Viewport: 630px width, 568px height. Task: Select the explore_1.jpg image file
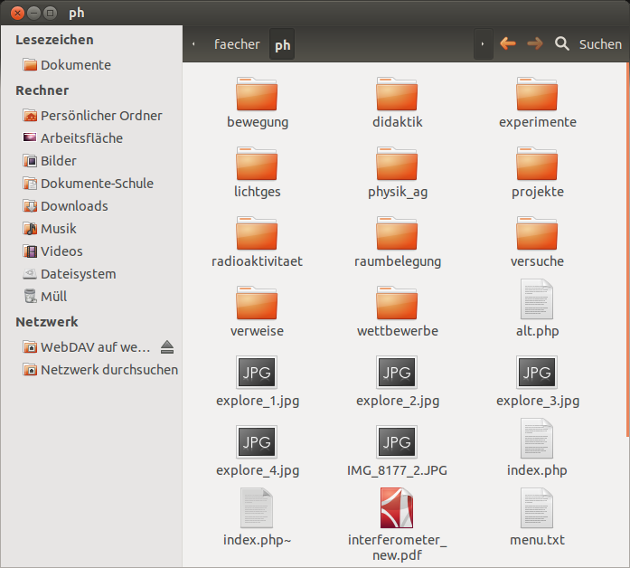tap(257, 373)
